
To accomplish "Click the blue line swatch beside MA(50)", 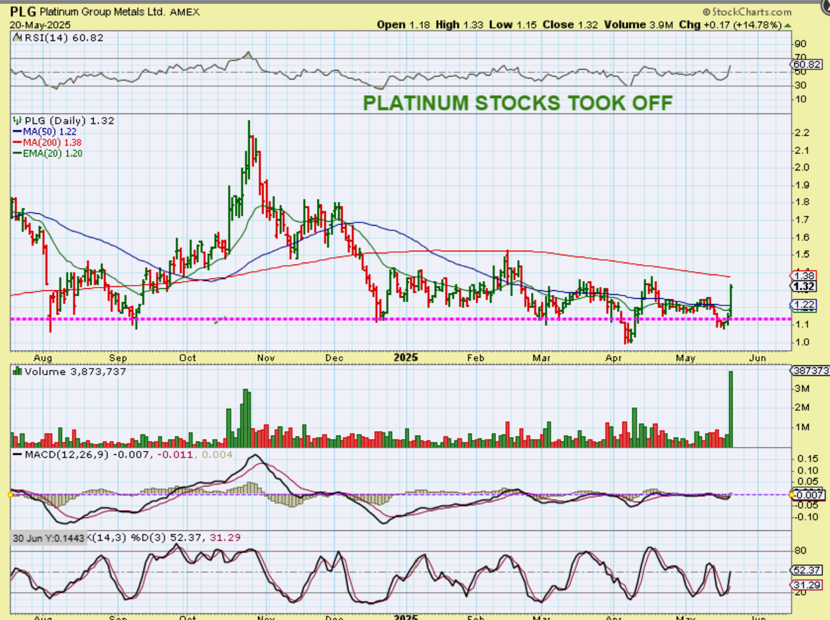I will (x=17, y=132).
